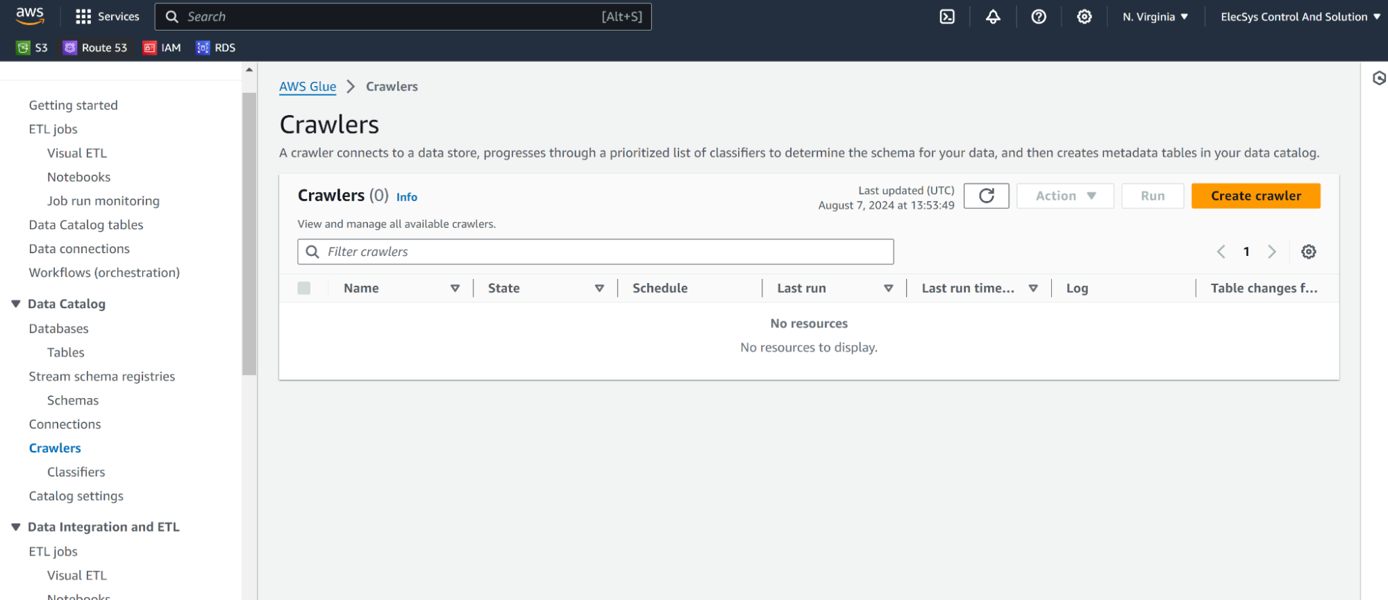Click the hexagon icon at right edge

(x=1380, y=78)
